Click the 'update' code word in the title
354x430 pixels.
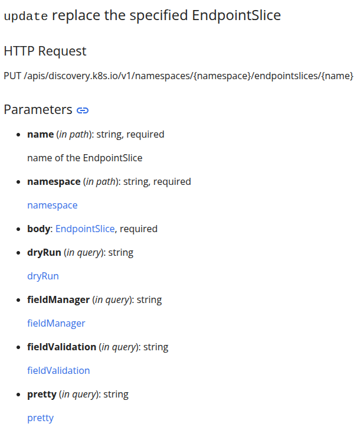(25, 16)
